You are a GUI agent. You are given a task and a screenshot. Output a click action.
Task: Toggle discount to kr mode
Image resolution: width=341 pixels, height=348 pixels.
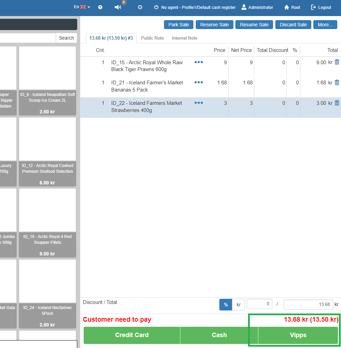pyautogui.click(x=238, y=305)
